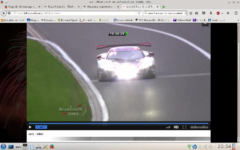
Task: Switch to the 'Mauvaise expérience' tab
Action: (101, 7)
